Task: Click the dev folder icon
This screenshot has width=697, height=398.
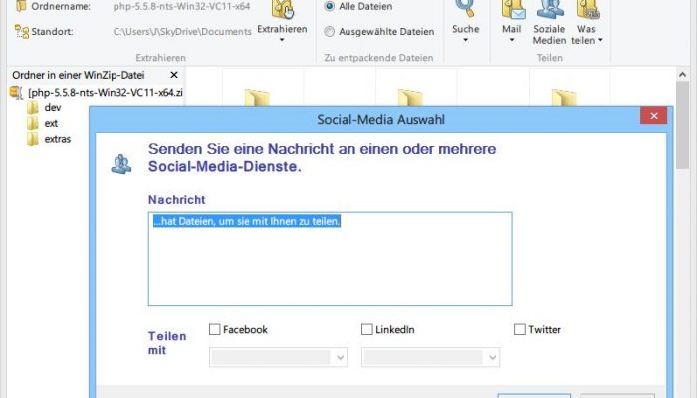Action: [x=33, y=107]
